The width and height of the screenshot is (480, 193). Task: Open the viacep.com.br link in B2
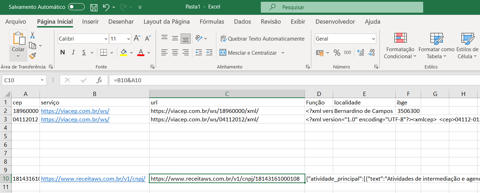coord(75,111)
